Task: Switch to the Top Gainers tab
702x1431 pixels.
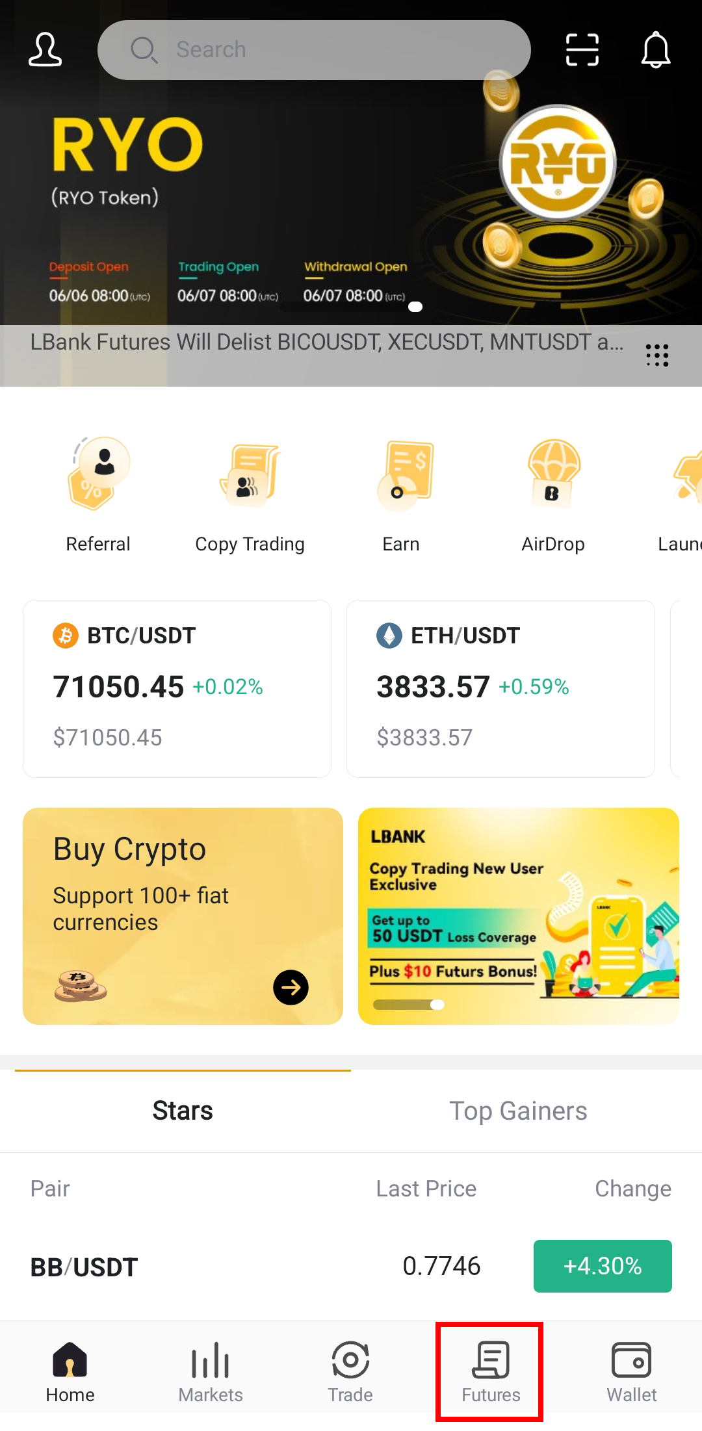Action: 518,1111
